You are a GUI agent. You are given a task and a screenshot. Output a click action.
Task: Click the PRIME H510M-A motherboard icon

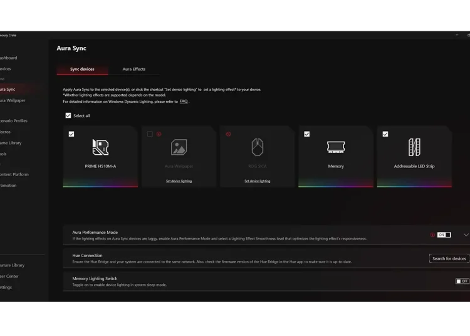(100, 147)
